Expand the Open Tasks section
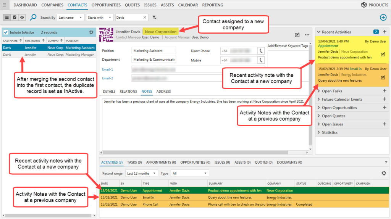Viewport: 391px width, 219px height. click(332, 91)
